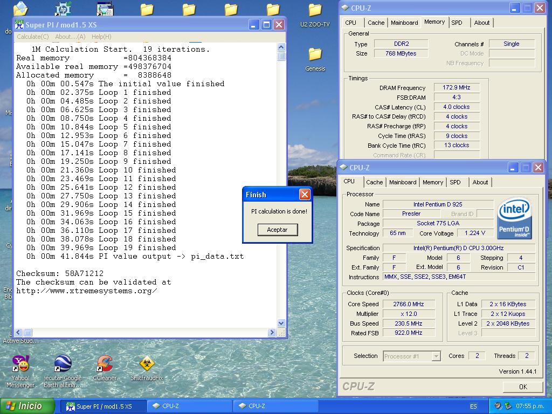
Task: Switch to Memory tab in lower CPU-Z
Action: point(433,182)
